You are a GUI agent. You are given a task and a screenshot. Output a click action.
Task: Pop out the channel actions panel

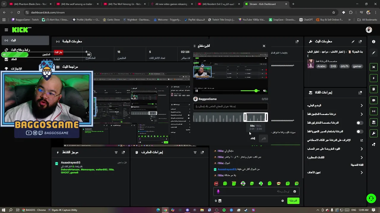[360, 93]
